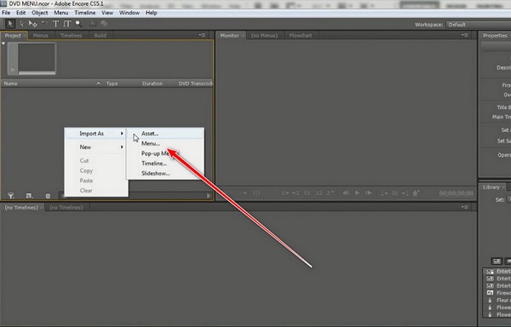Screen dimensions: 511x327
Task: Close the Project tab
Action: [25, 36]
